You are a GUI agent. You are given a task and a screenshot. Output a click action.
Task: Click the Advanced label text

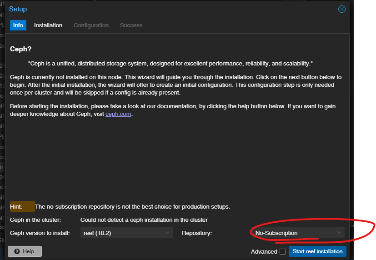[264, 251]
